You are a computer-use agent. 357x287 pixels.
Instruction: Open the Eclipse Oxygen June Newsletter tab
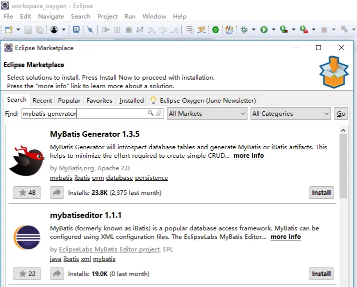(203, 101)
